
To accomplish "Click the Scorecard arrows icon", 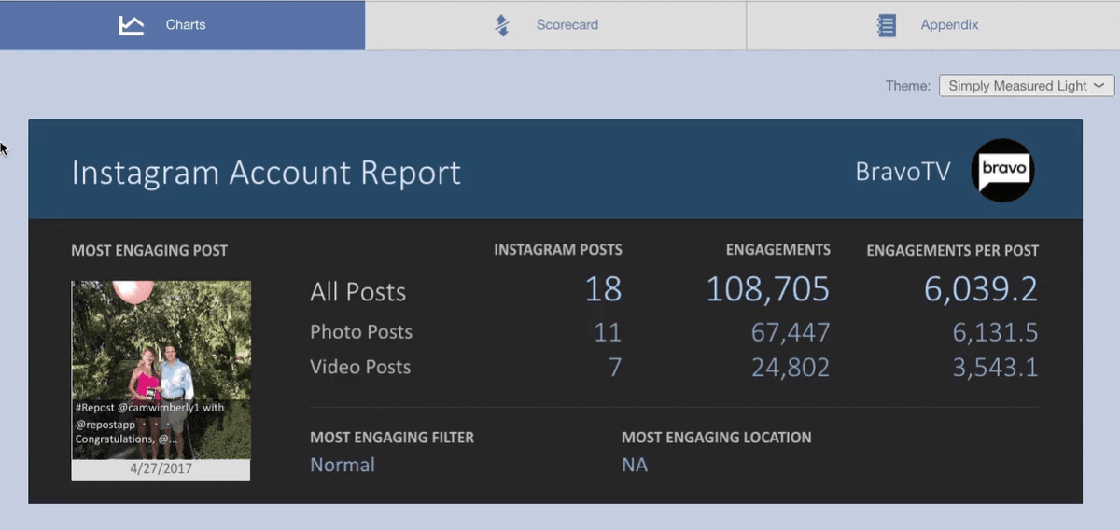I will click(x=502, y=25).
